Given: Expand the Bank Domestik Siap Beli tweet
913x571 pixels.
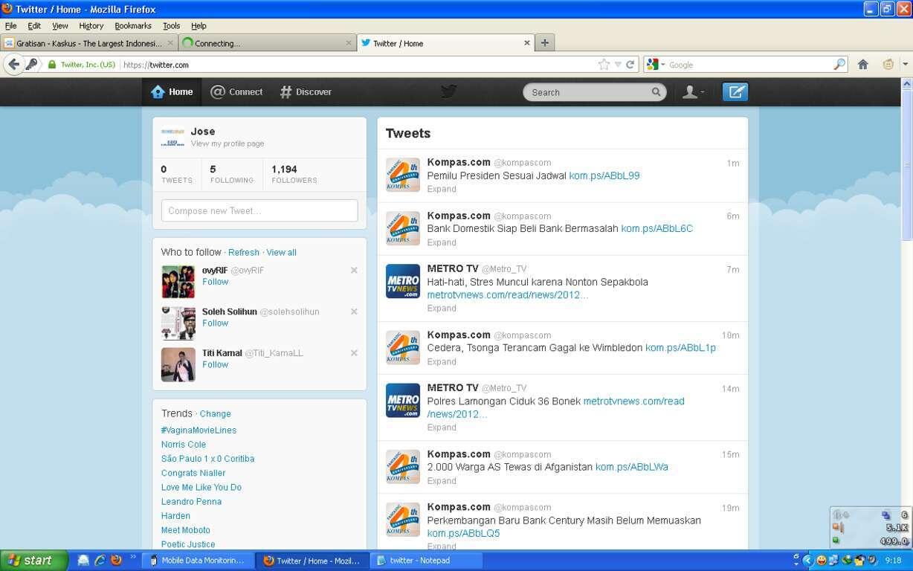Looking at the screenshot, I should click(x=442, y=242).
